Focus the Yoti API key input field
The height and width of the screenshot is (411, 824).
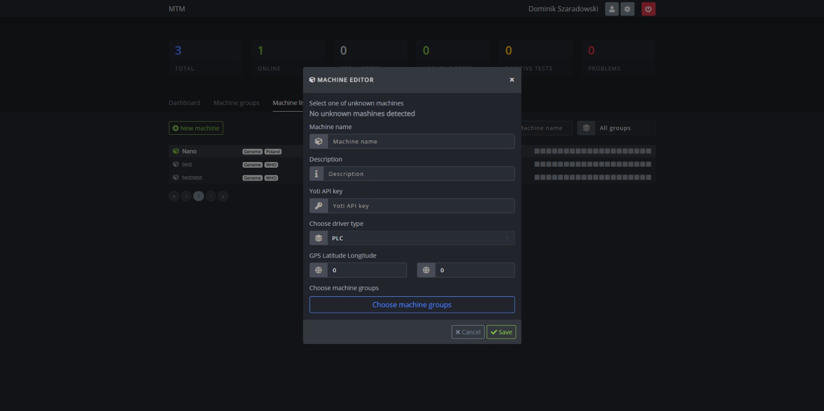tap(420, 206)
